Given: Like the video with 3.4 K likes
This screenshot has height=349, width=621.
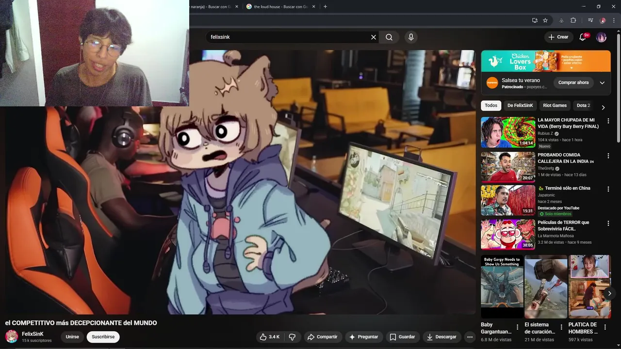Looking at the screenshot, I should pyautogui.click(x=269, y=337).
